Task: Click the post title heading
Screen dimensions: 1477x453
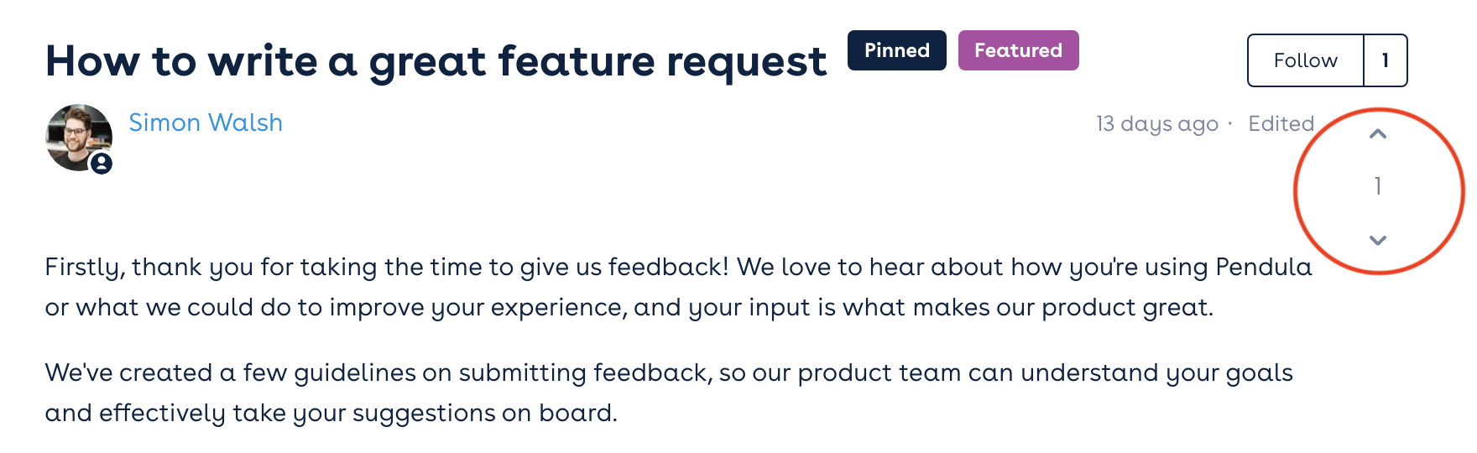Action: [x=436, y=61]
